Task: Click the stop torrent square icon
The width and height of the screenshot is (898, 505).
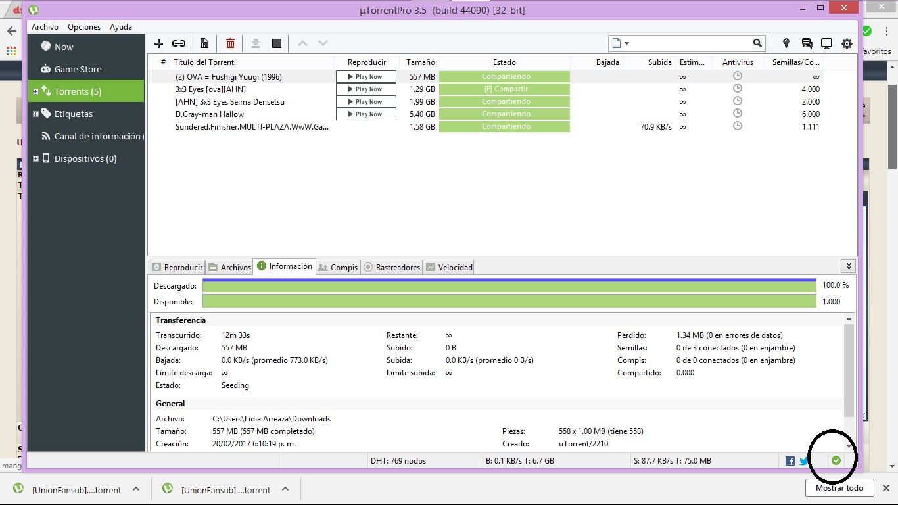Action: (277, 43)
